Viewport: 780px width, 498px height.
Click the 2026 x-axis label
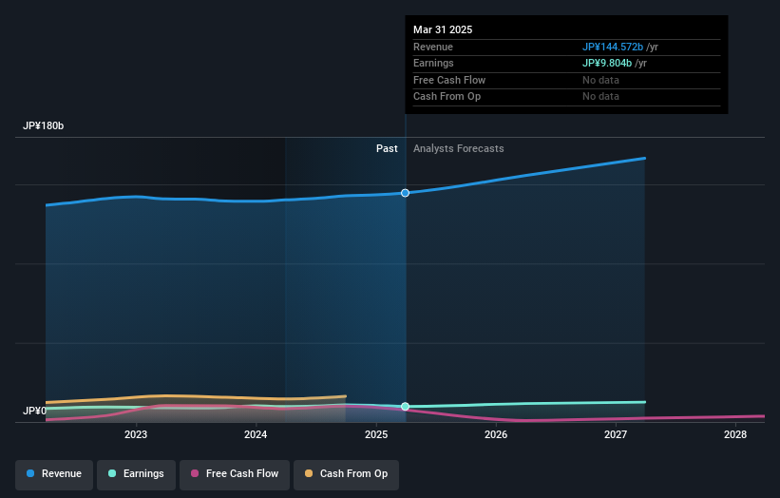coord(496,434)
